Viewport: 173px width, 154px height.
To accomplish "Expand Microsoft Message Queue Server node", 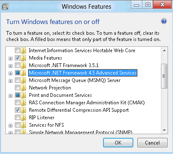I will pyautogui.click(x=10, y=81).
